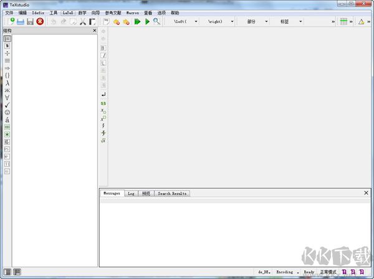Viewport: 374px width, 279px height.
Task: Open the smiley face symbols panel
Action: (7, 113)
